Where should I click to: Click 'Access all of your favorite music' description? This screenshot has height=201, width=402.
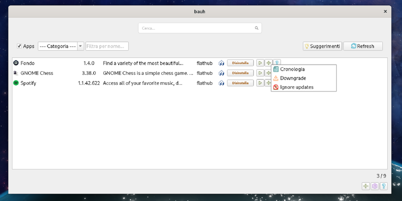143,83
